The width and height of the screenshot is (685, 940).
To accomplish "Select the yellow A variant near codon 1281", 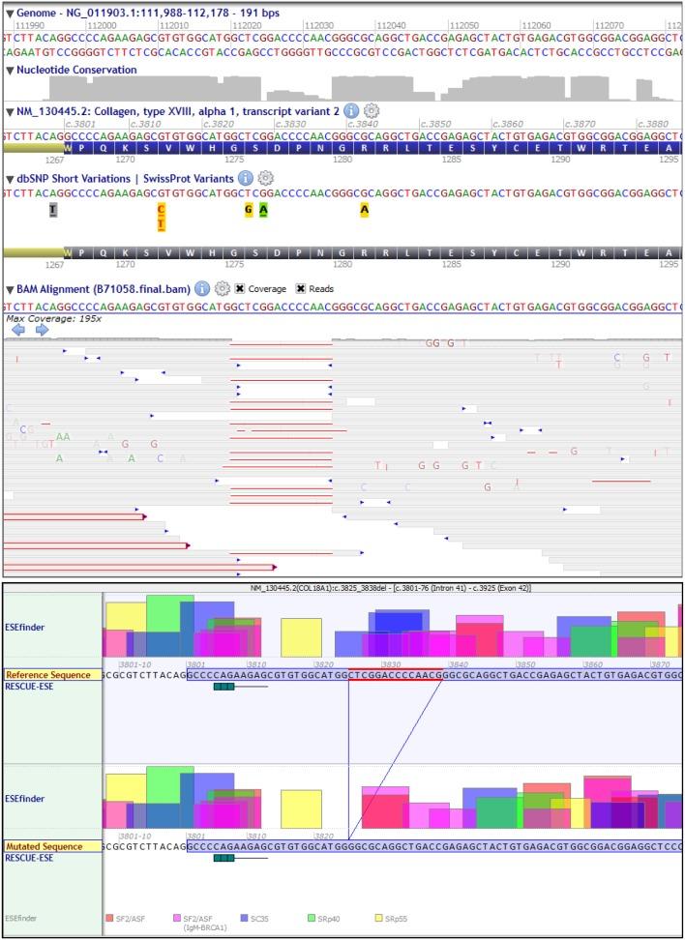I will 364,209.
